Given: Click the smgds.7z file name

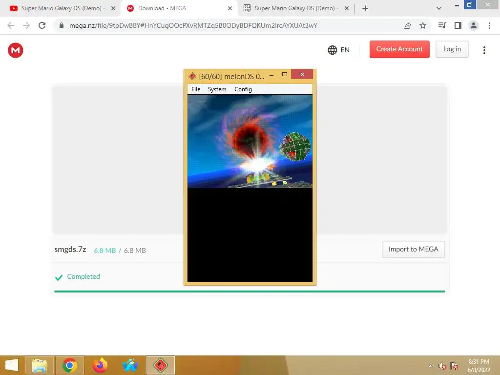Looking at the screenshot, I should pyautogui.click(x=70, y=250).
